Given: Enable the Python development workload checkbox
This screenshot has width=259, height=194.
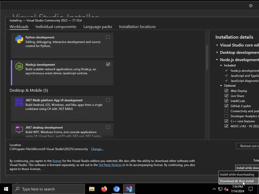Looking at the screenshot, I should coord(108,37).
